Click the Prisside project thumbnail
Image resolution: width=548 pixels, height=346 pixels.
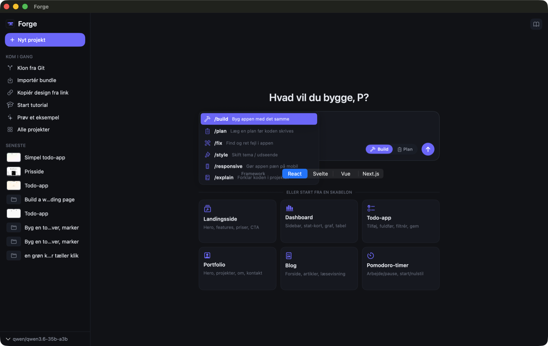click(x=14, y=171)
